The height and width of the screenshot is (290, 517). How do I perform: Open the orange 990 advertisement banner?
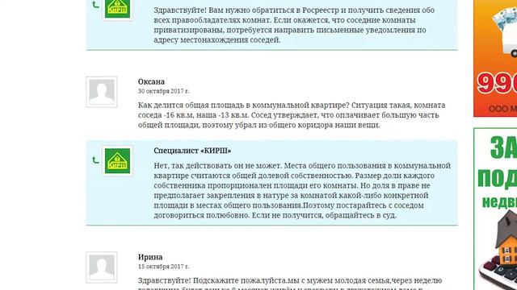495,58
